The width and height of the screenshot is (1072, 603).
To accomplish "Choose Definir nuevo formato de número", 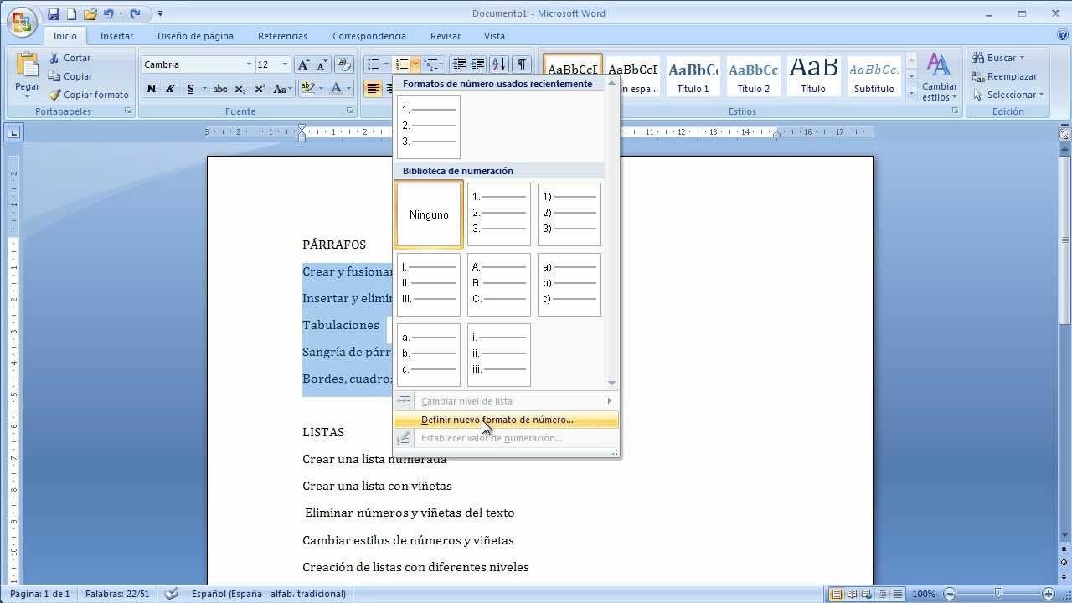I will pyautogui.click(x=497, y=419).
